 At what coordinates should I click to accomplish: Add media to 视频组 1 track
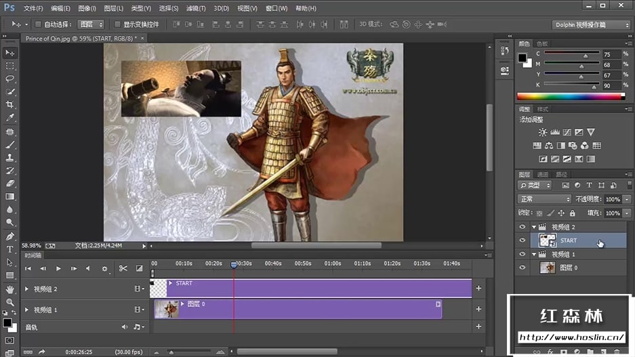pos(478,309)
